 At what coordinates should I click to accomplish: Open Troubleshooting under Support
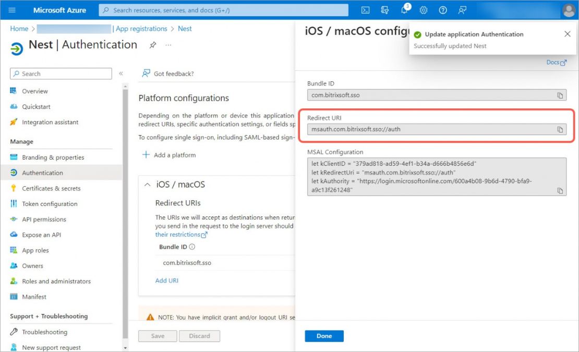44,332
